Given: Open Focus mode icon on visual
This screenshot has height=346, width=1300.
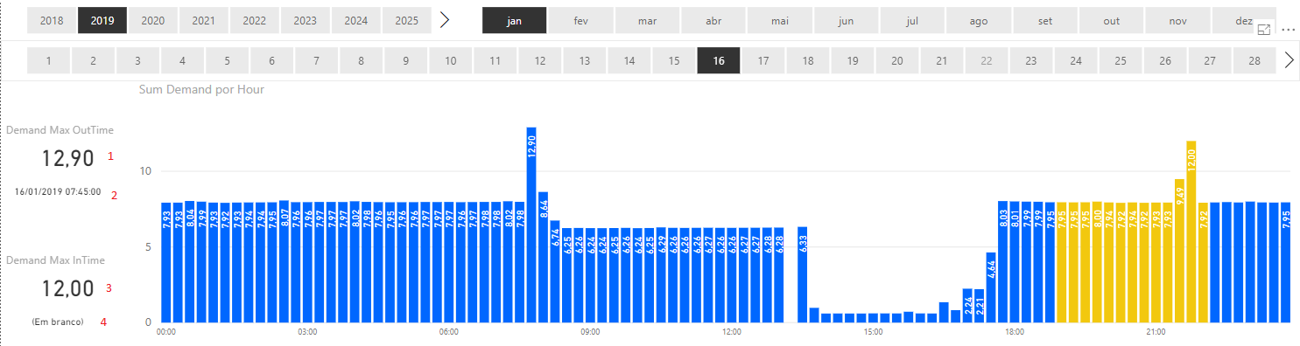Looking at the screenshot, I should [x=1264, y=30].
